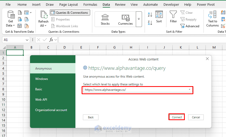The width and height of the screenshot is (226, 137).
Task: Open the custom Sort dialog
Action: [x=159, y=17]
